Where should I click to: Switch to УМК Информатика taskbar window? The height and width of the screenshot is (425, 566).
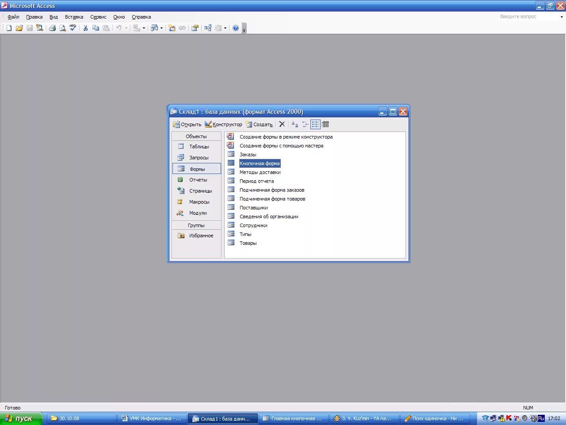(152, 418)
